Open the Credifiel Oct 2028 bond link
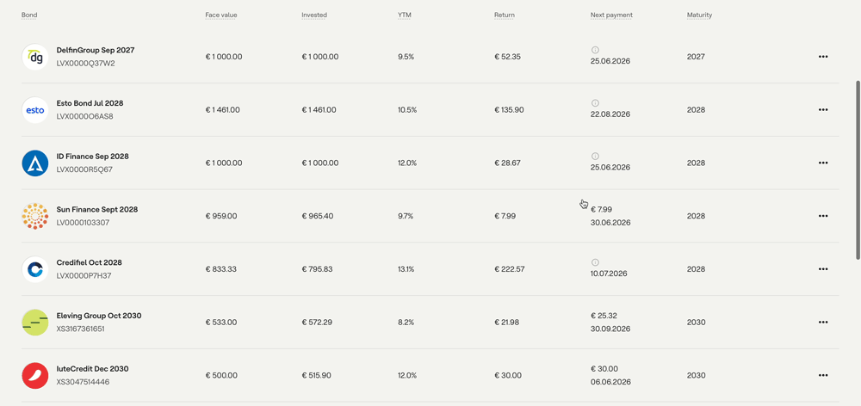 tap(89, 263)
